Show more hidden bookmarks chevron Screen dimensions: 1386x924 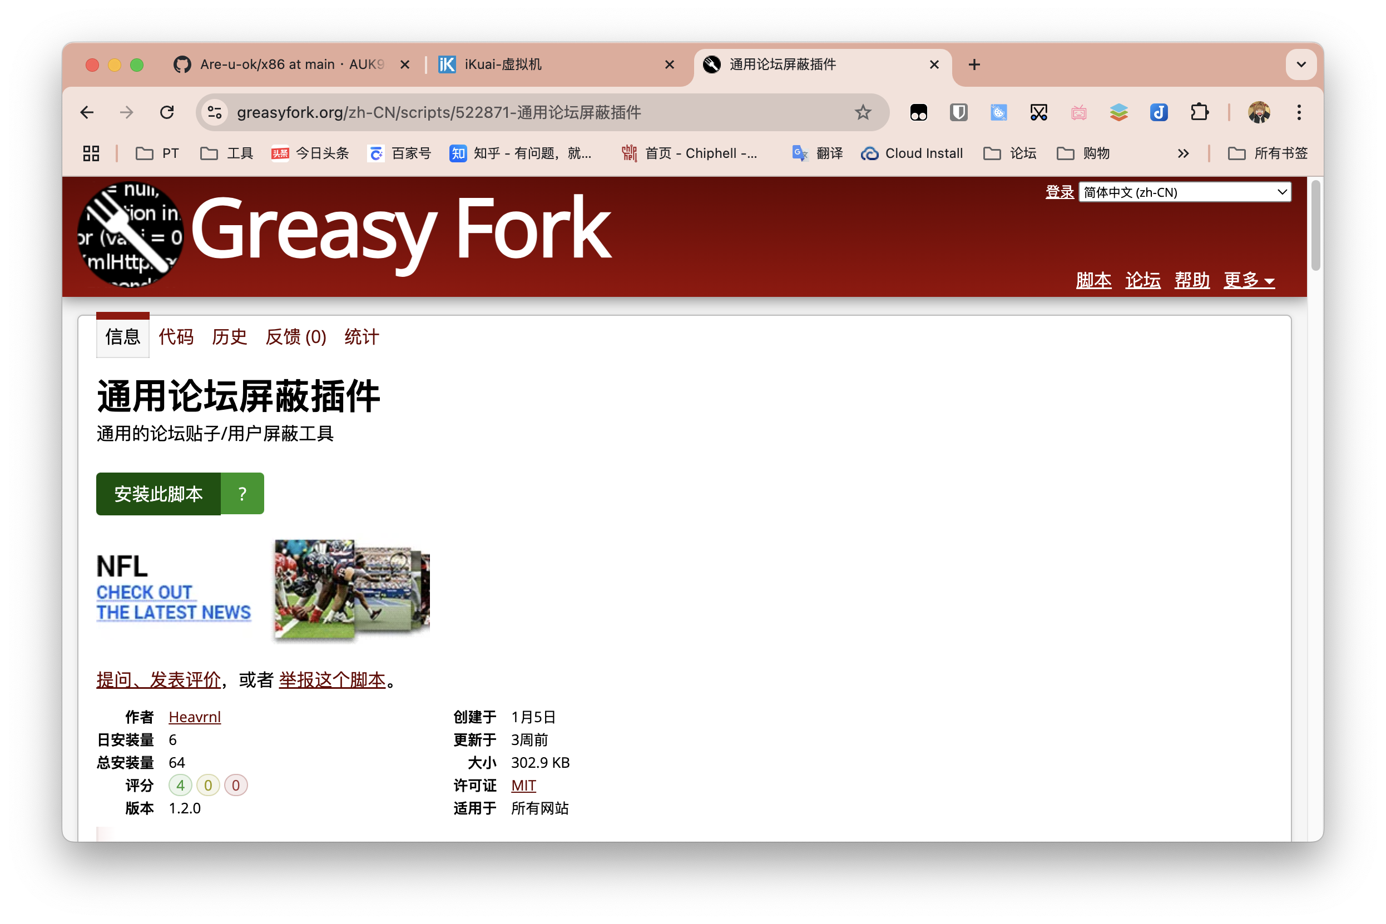point(1182,154)
